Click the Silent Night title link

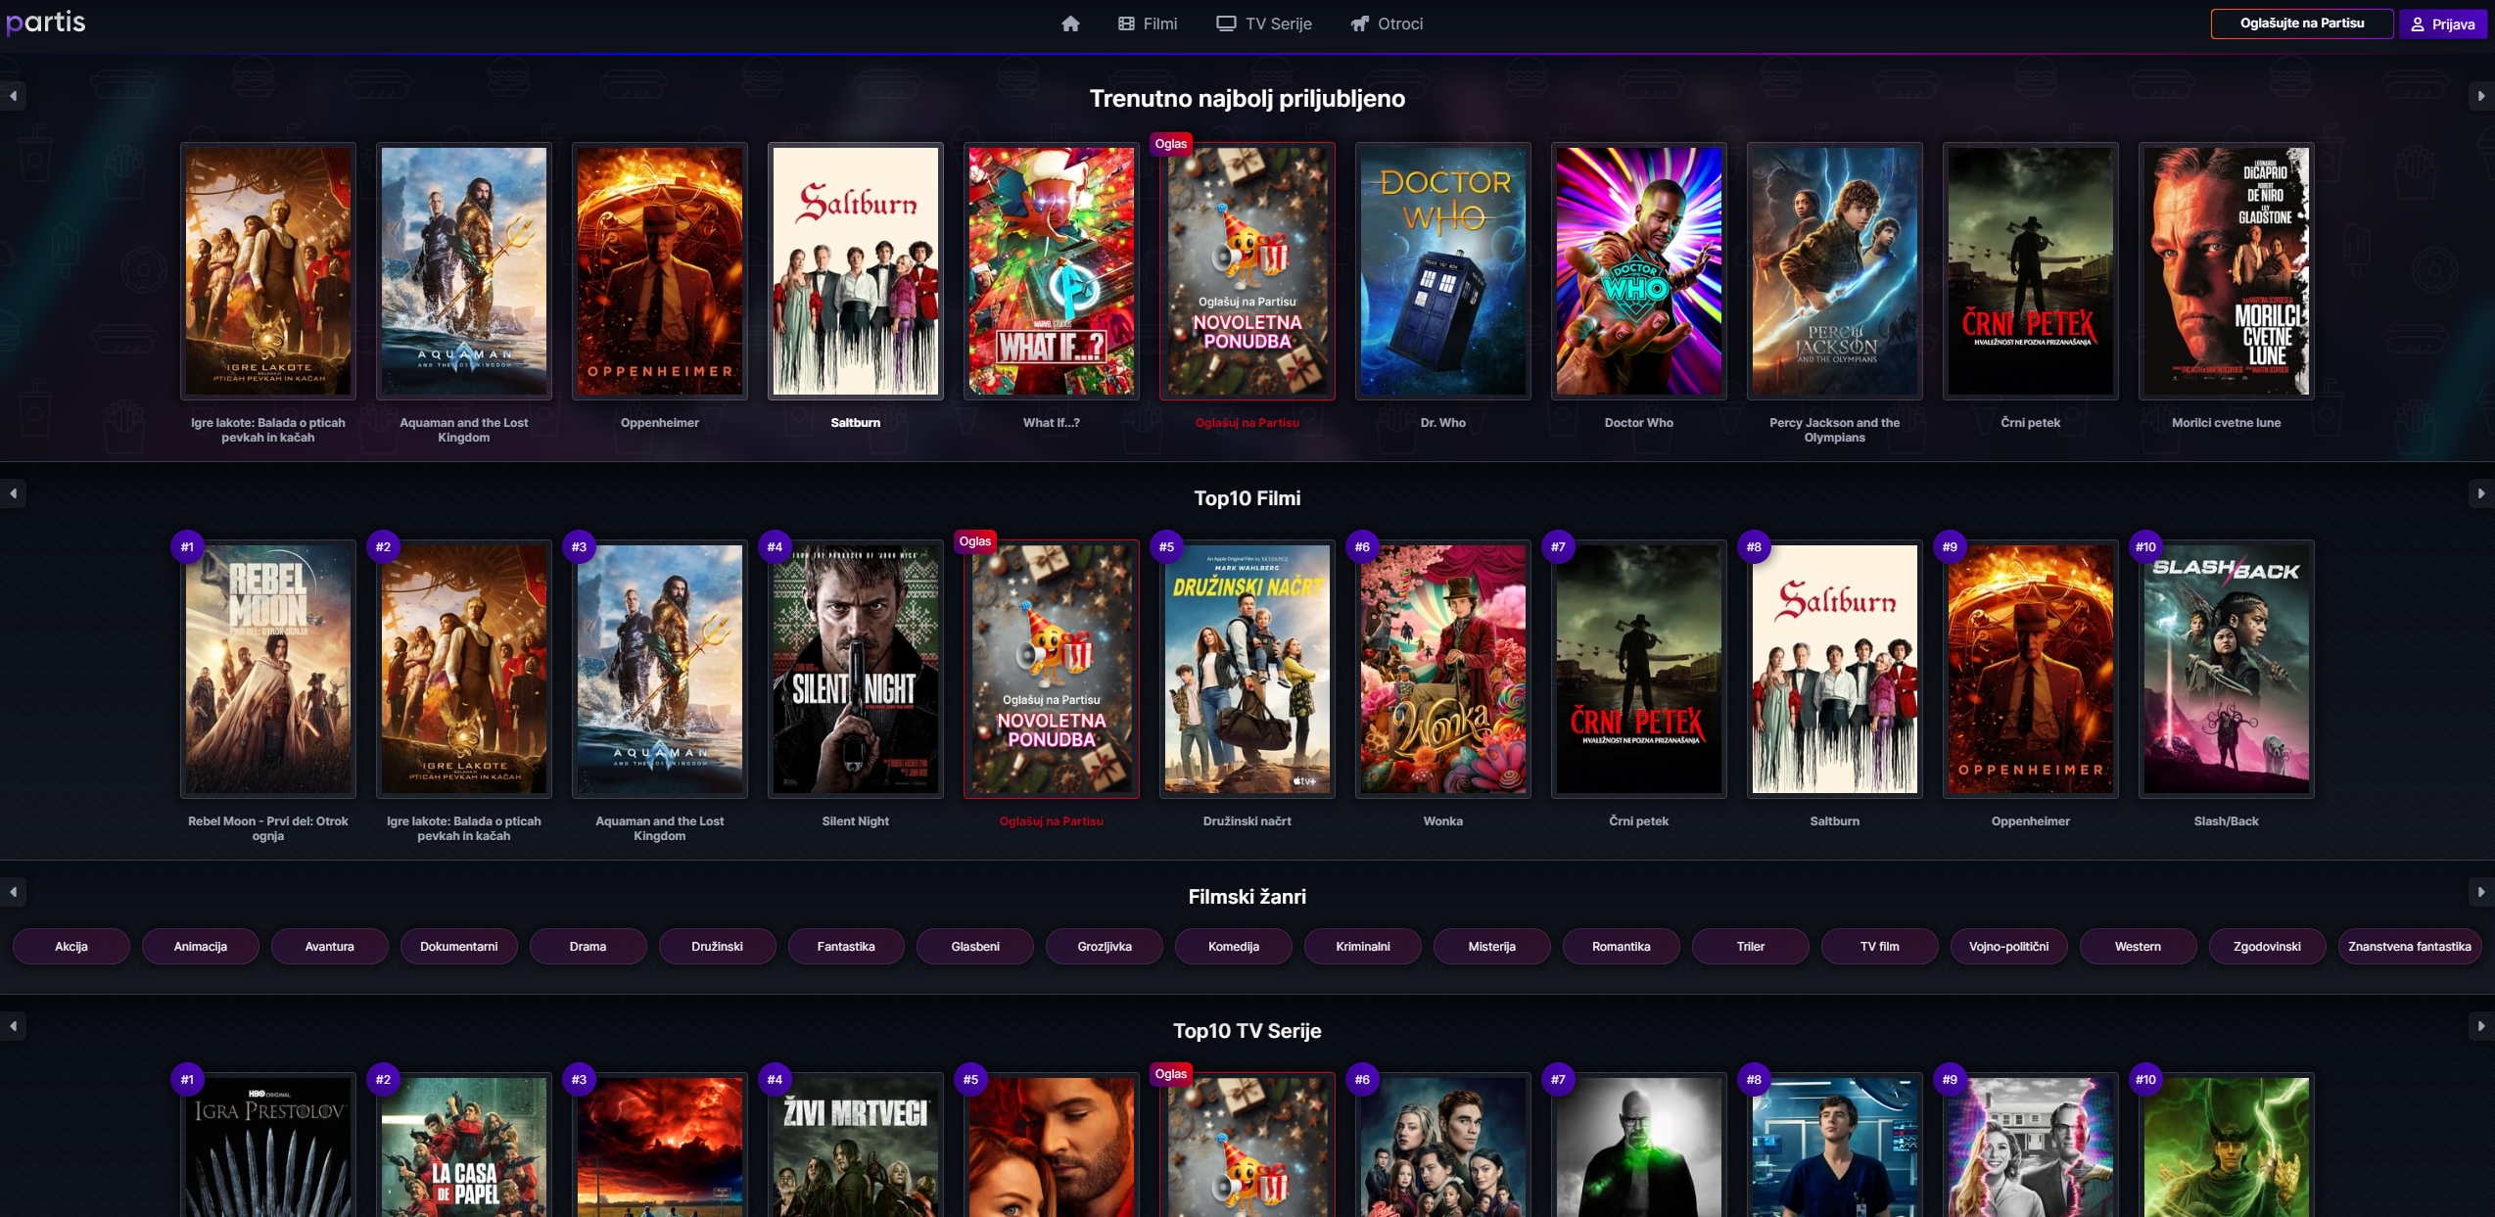coord(855,820)
